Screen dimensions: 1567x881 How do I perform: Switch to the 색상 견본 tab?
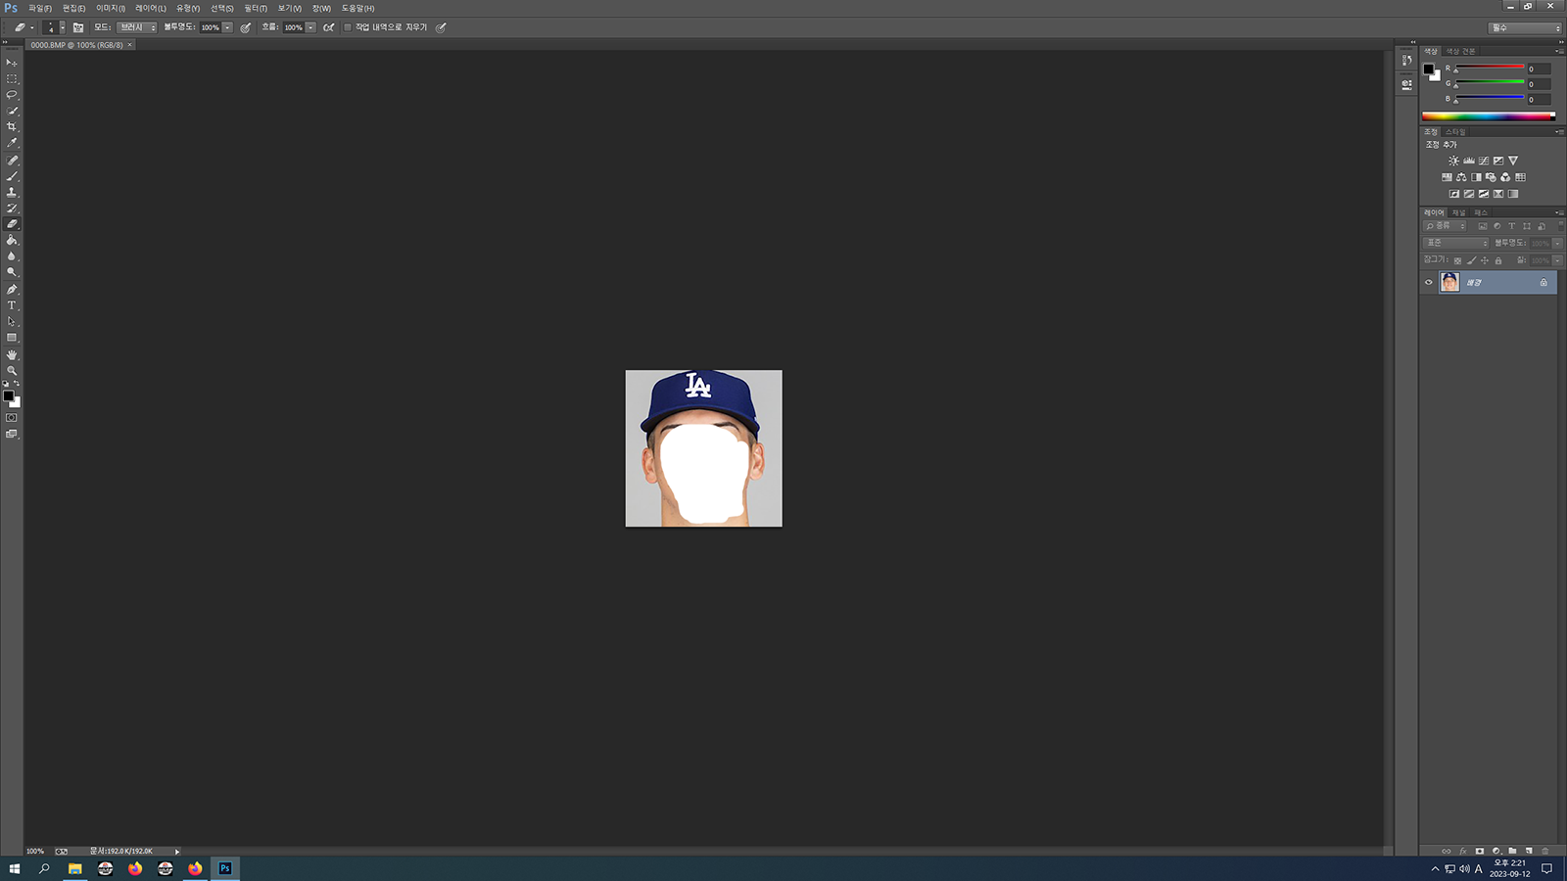pos(1460,51)
